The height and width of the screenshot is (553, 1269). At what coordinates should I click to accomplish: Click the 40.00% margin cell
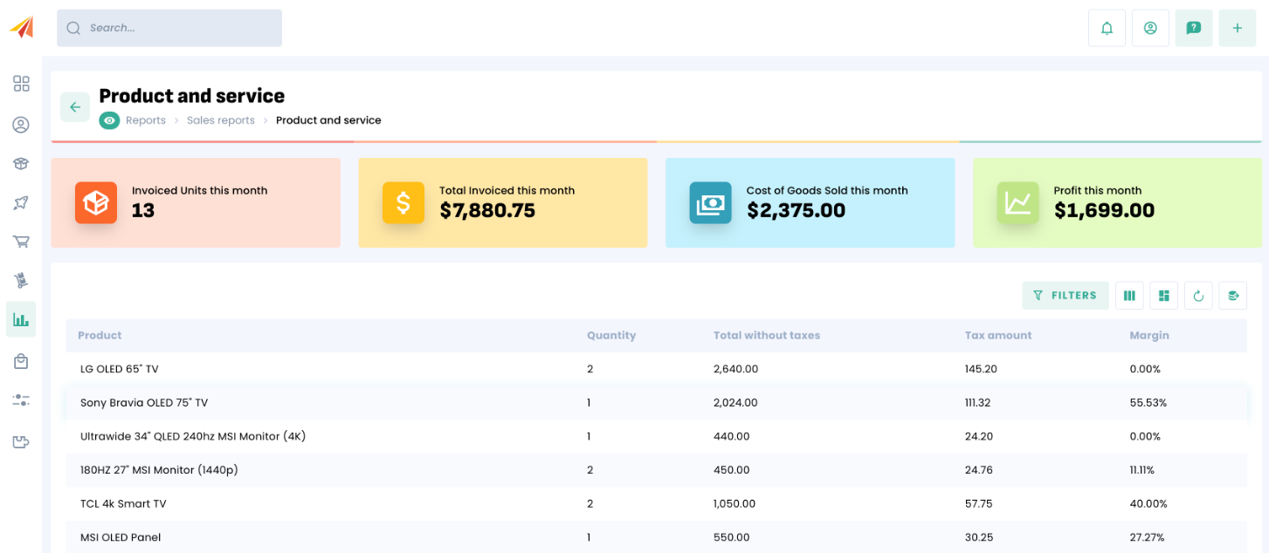coord(1148,503)
